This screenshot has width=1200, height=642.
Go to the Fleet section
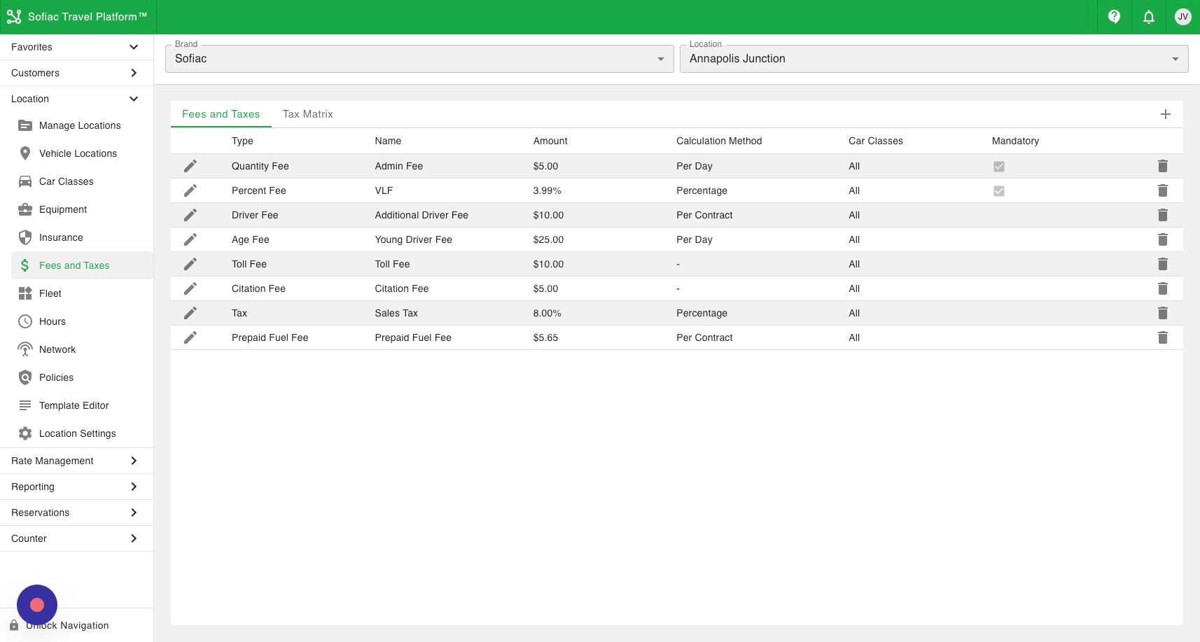pyautogui.click(x=50, y=293)
